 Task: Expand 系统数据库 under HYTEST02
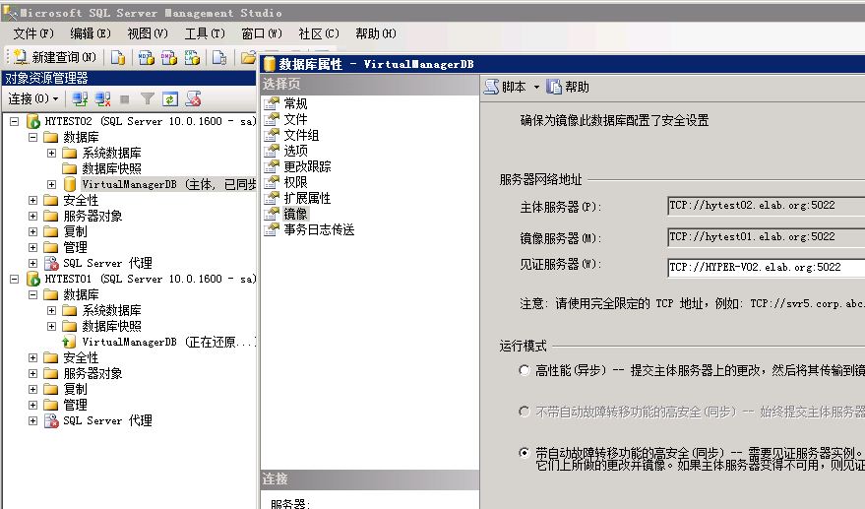coord(52,153)
